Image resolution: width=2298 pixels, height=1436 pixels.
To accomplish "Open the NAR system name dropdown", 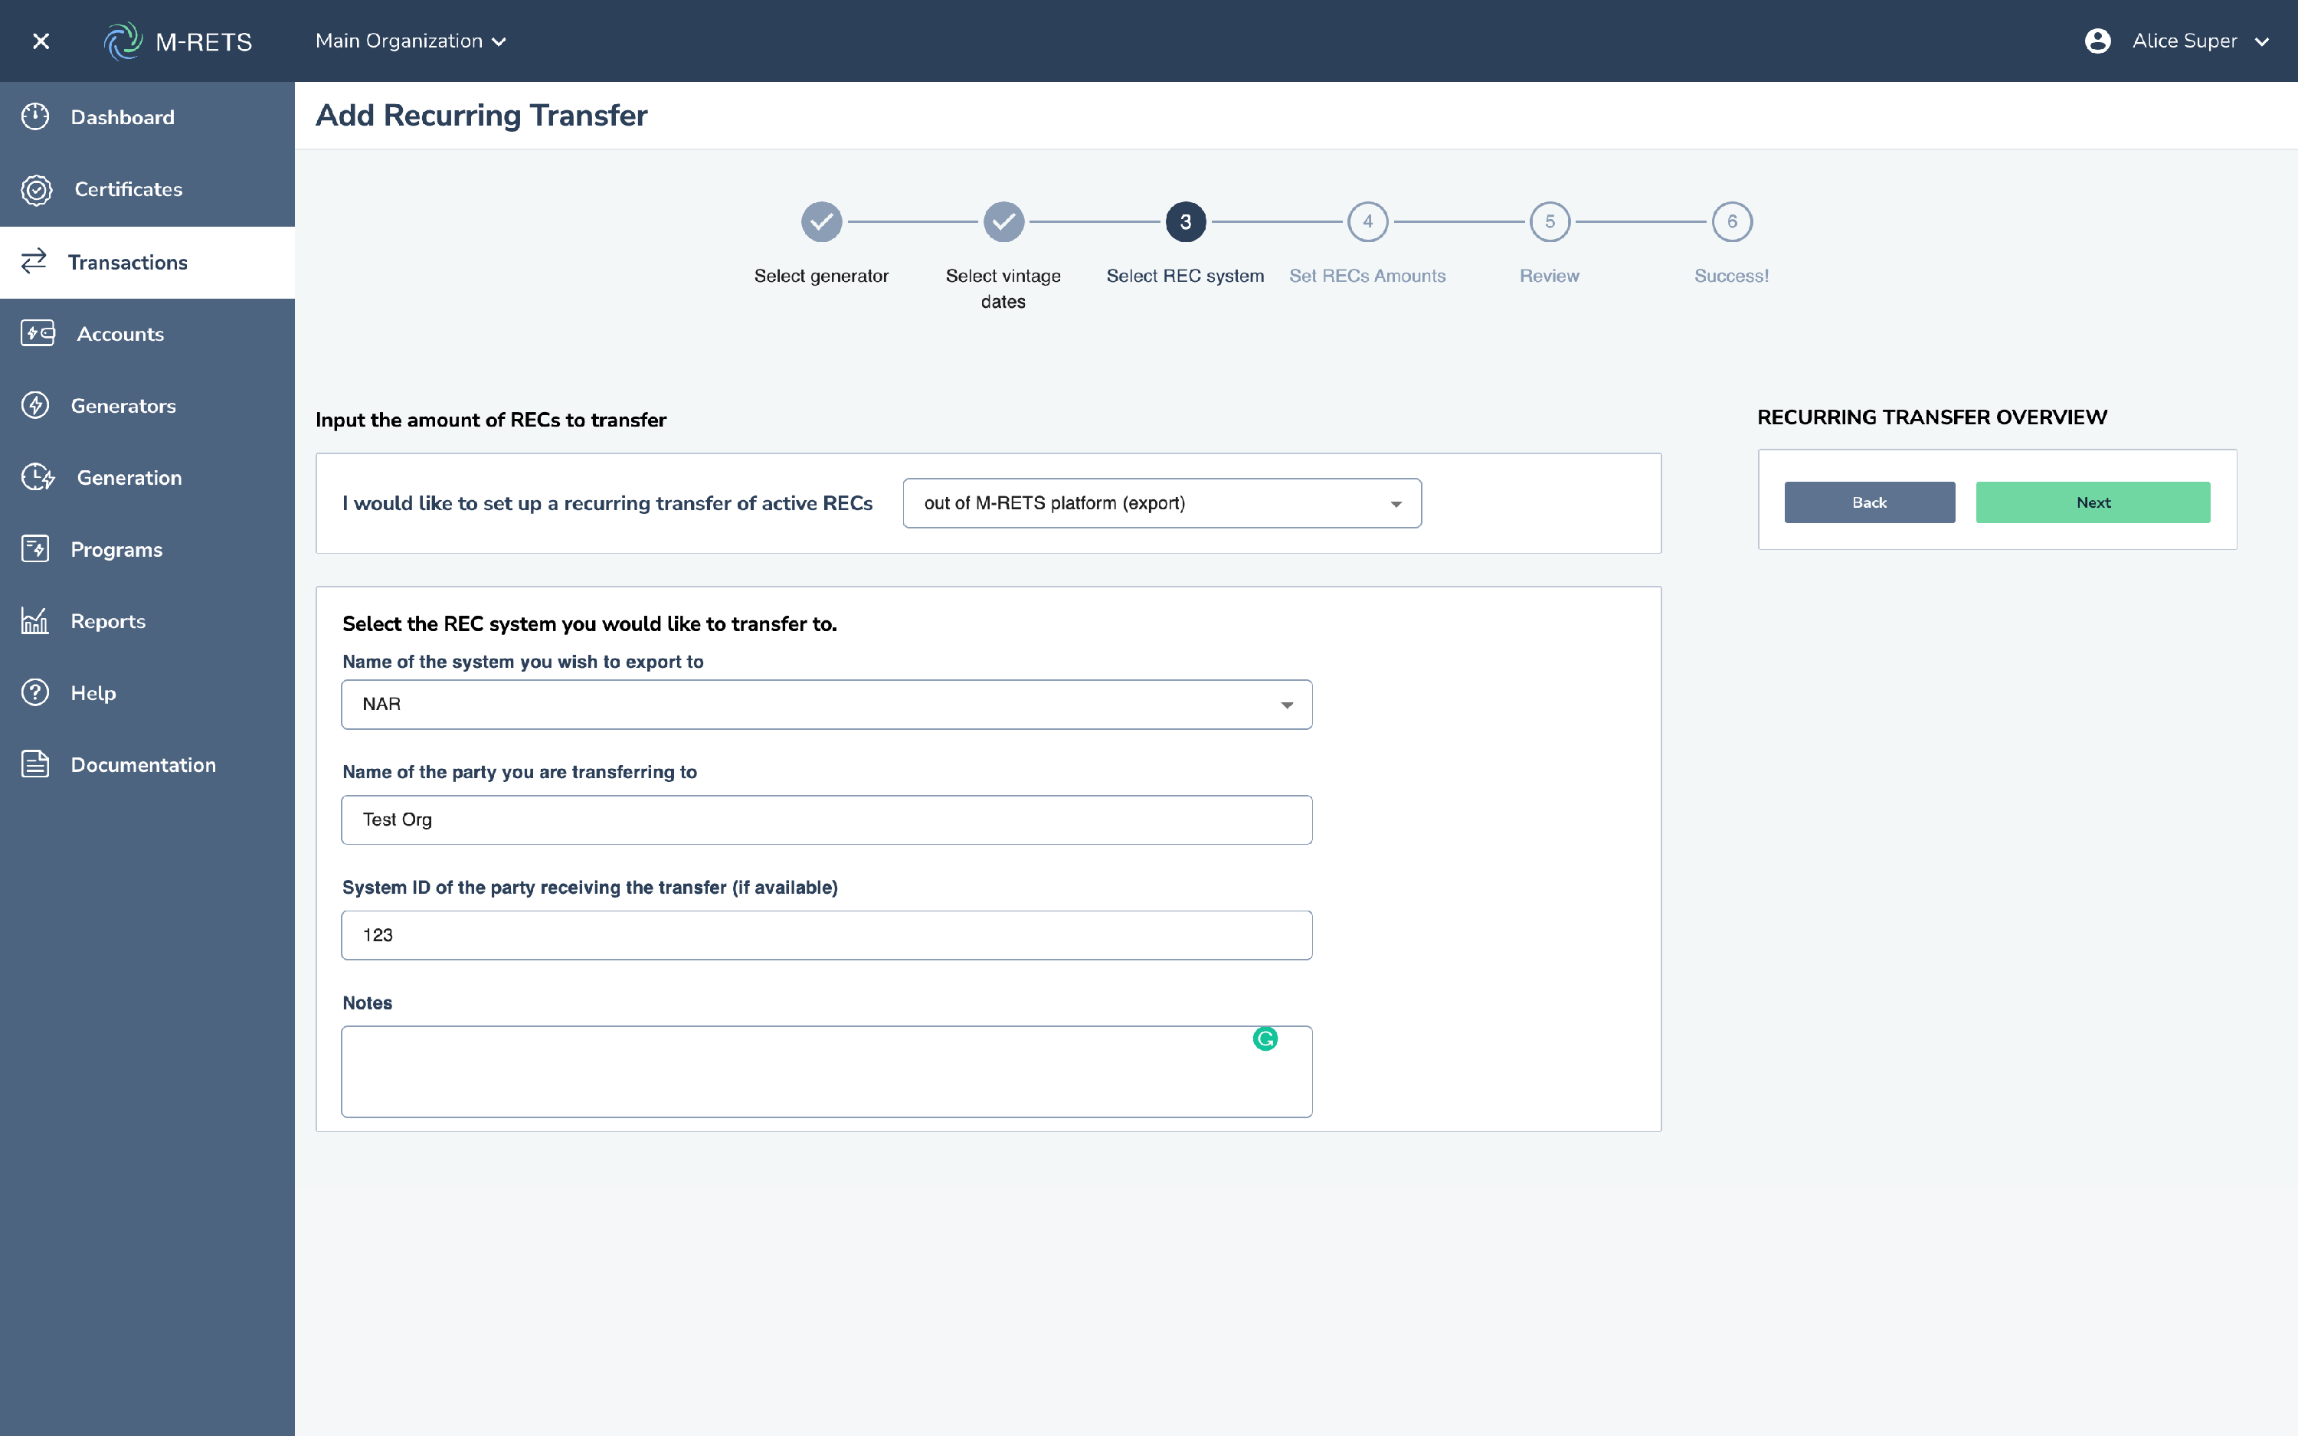I will click(827, 705).
